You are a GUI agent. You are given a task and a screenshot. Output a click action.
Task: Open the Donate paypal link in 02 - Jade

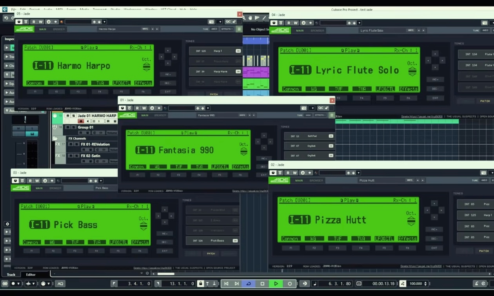(421, 266)
